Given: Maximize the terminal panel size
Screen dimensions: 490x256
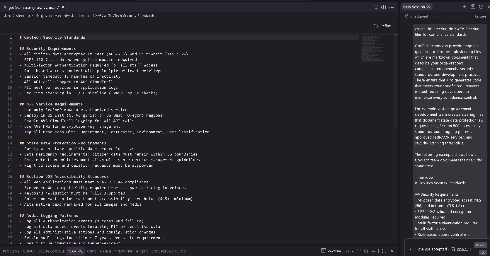Looking at the screenshot, I should [x=384, y=251].
